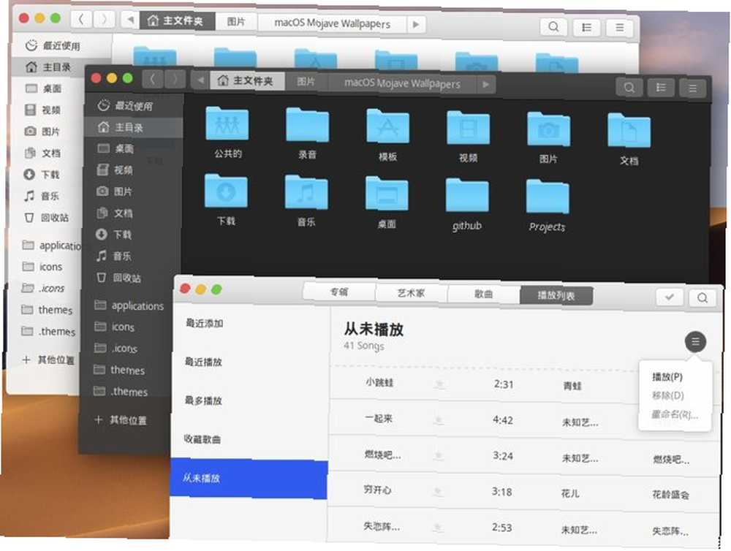Open the Projects folder

pos(548,197)
